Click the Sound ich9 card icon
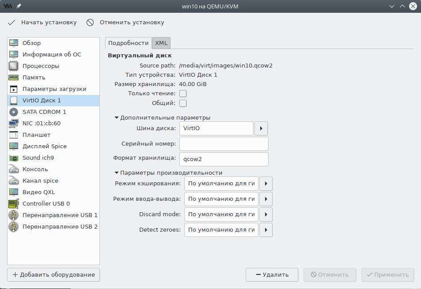421x289 pixels. [x=14, y=158]
